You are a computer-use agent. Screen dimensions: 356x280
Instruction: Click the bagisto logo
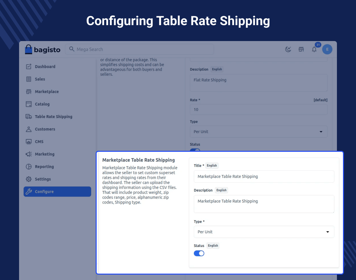[43, 49]
